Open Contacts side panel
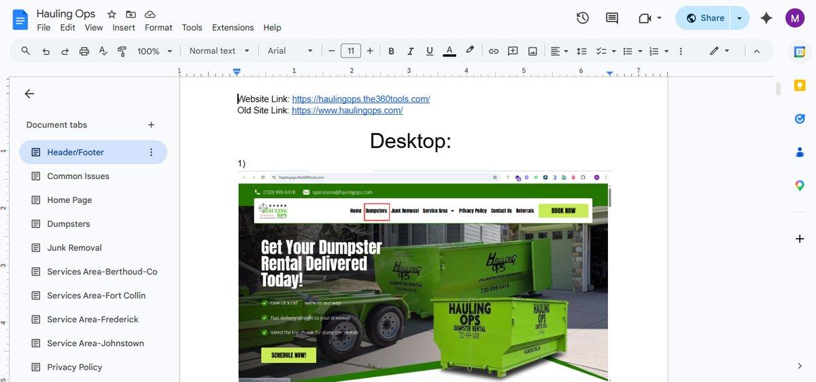This screenshot has width=816, height=382. pos(800,152)
